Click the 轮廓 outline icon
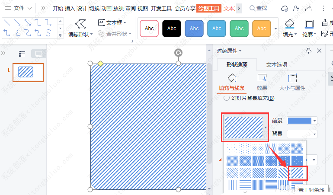Screen dimensions: 333x195 tap(309, 24)
